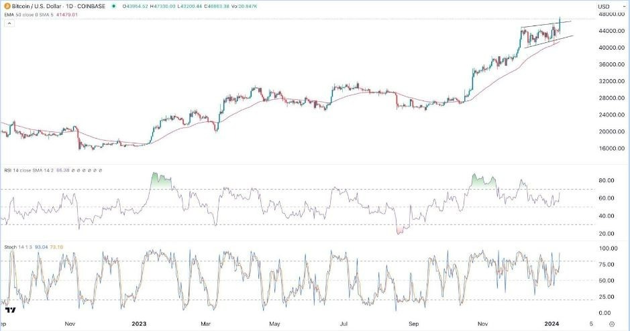
Task: Click the RSI 40.00 axis label
Action: tap(607, 216)
